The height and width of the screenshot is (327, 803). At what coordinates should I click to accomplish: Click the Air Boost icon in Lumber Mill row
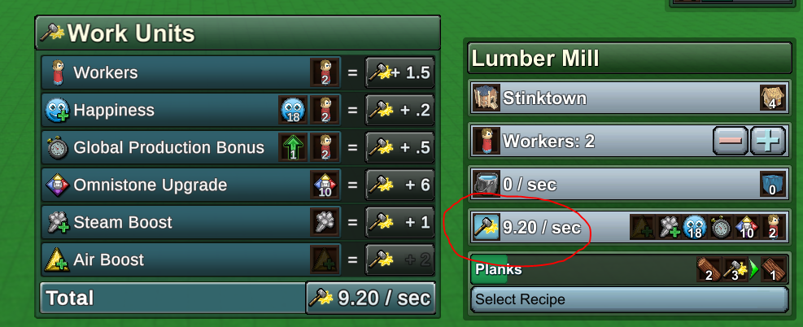[x=642, y=227]
